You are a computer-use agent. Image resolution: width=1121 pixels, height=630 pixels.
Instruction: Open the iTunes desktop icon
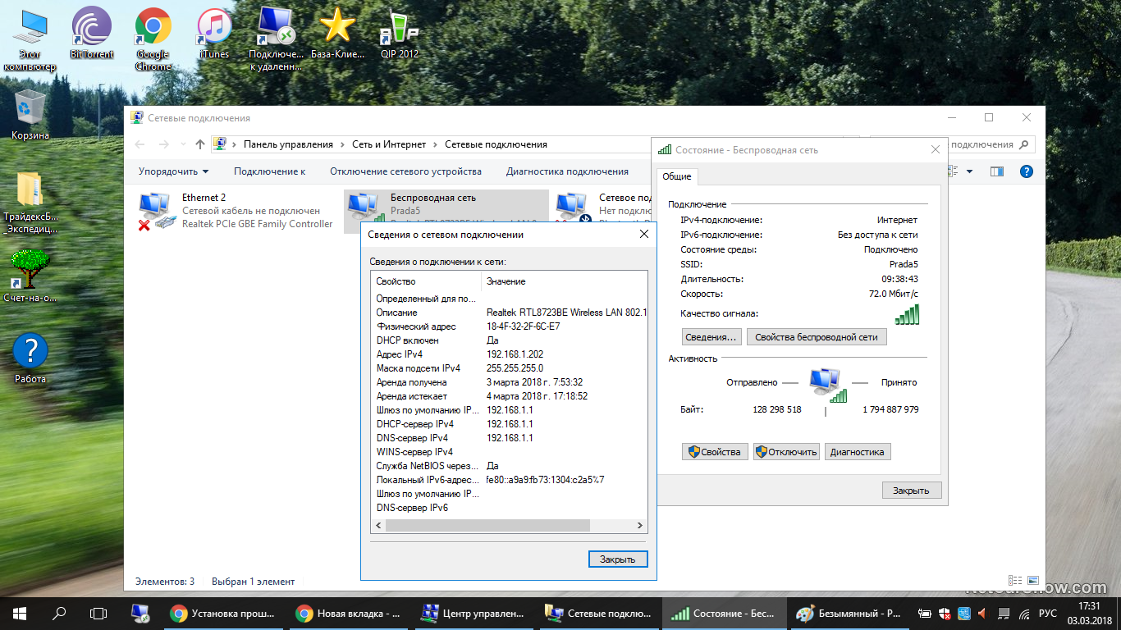[x=214, y=33]
